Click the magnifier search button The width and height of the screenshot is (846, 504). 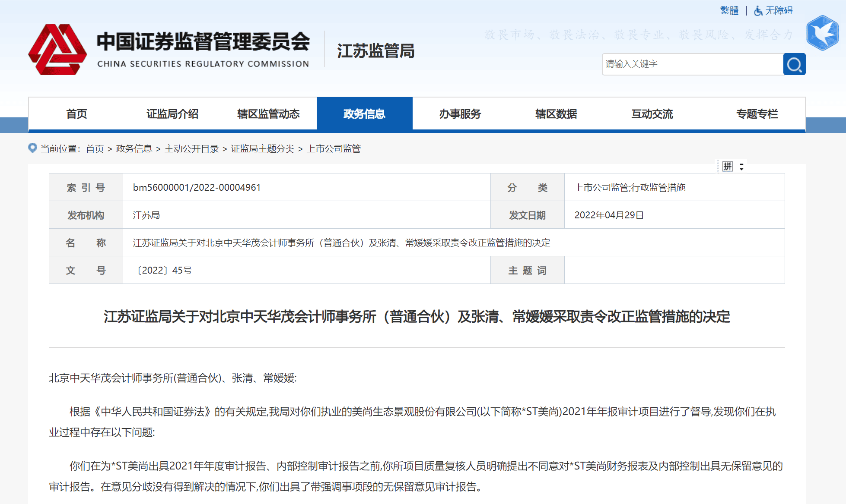(794, 64)
